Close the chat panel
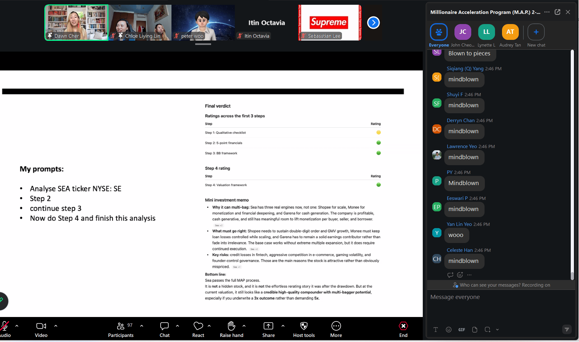This screenshot has height=342, width=579. point(568,12)
